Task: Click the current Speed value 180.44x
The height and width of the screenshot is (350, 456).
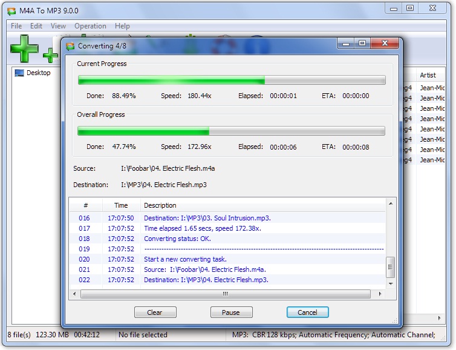Action: 200,96
